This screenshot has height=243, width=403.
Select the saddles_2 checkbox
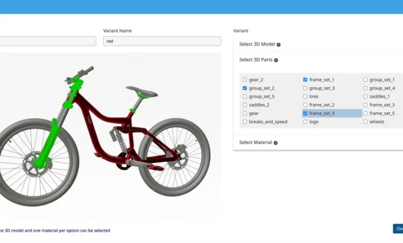coord(245,105)
